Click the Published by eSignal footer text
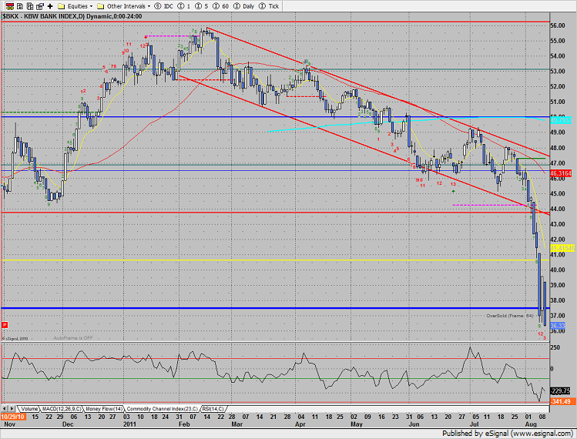Screen dimensions: 577x439 (508, 434)
